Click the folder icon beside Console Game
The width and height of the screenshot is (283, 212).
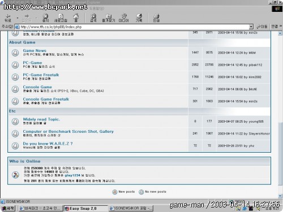[x=15, y=89]
